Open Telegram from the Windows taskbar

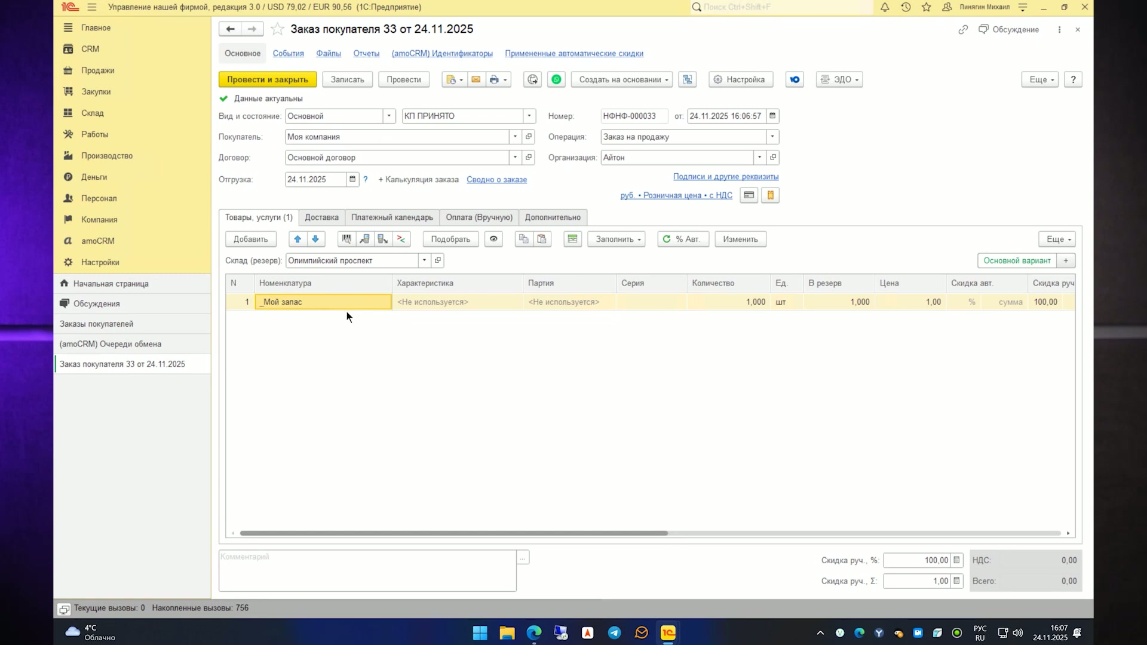pyautogui.click(x=614, y=633)
